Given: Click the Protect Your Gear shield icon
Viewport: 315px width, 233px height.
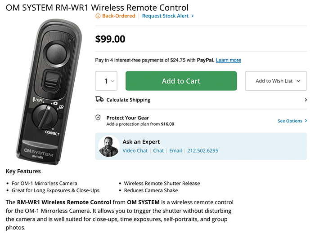Looking at the screenshot, I should 98,118.
